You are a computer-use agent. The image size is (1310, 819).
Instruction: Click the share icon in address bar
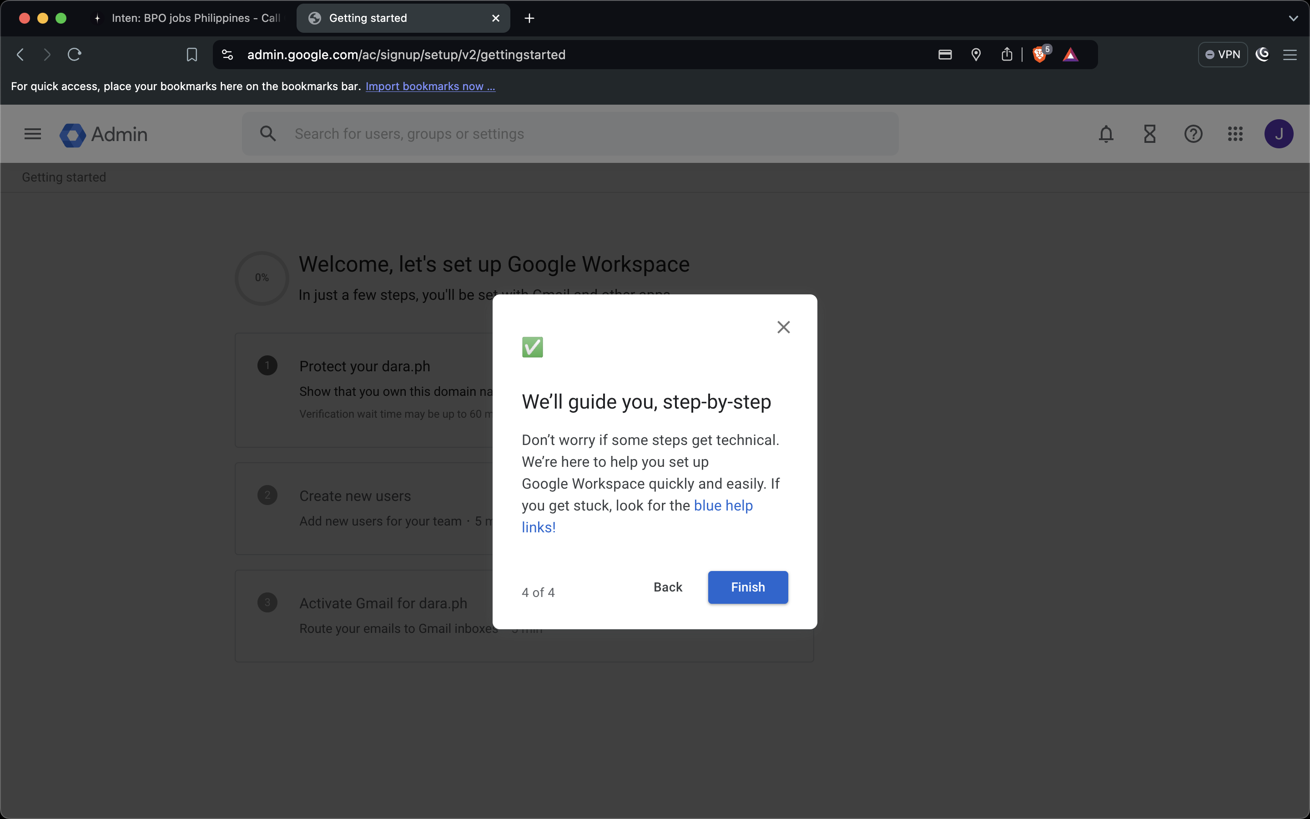pos(1007,55)
